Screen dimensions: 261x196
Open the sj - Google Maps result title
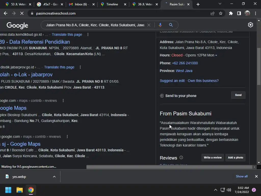(20, 144)
